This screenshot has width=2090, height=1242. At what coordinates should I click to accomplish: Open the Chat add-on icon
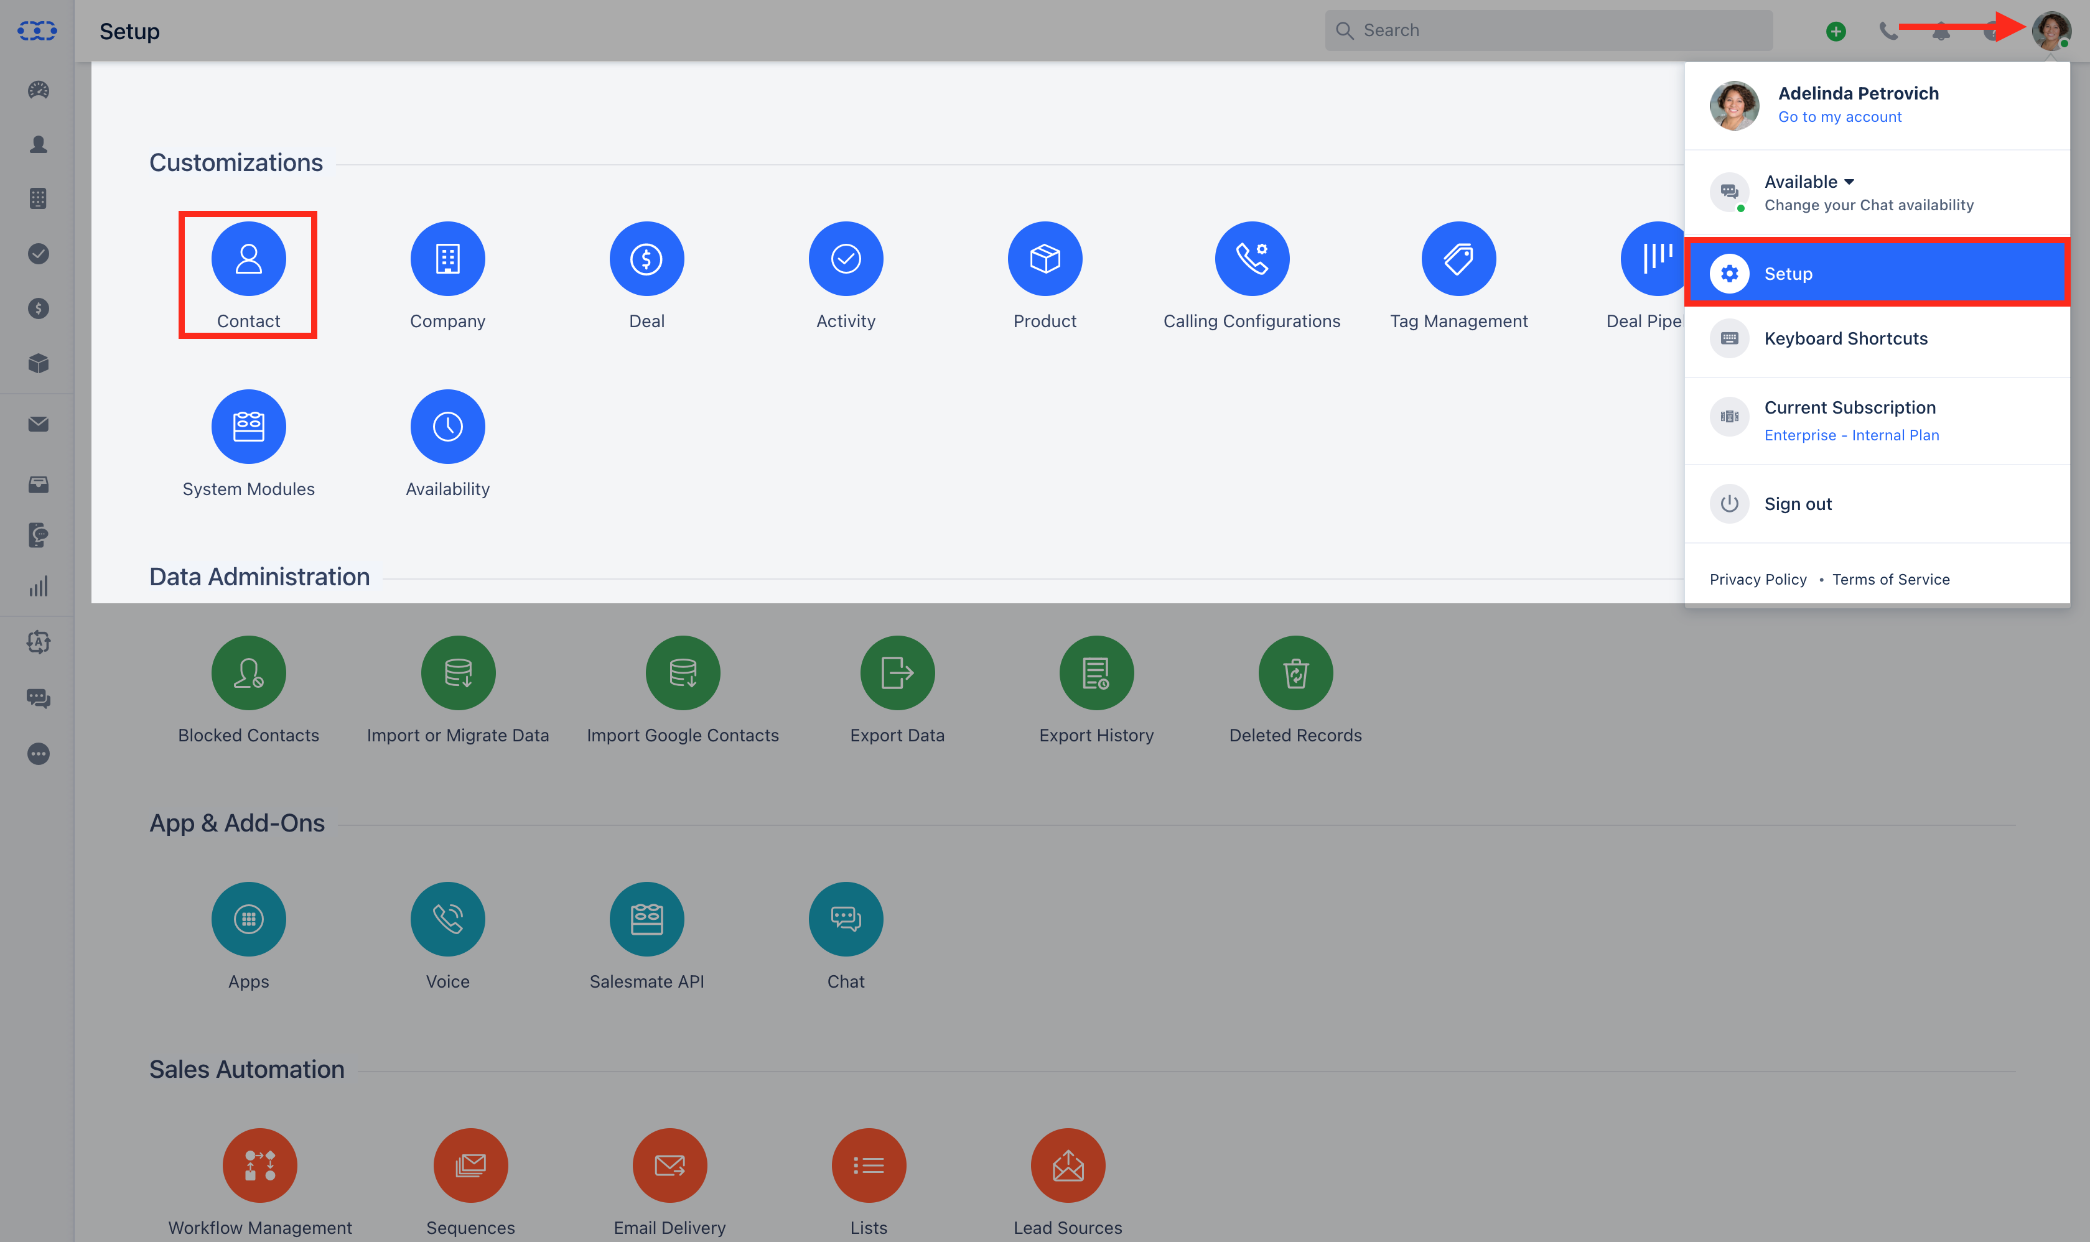[846, 919]
